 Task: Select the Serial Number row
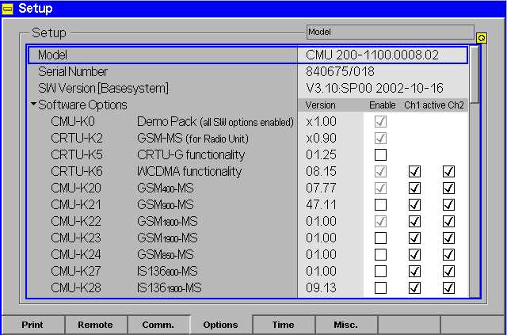tap(248, 71)
